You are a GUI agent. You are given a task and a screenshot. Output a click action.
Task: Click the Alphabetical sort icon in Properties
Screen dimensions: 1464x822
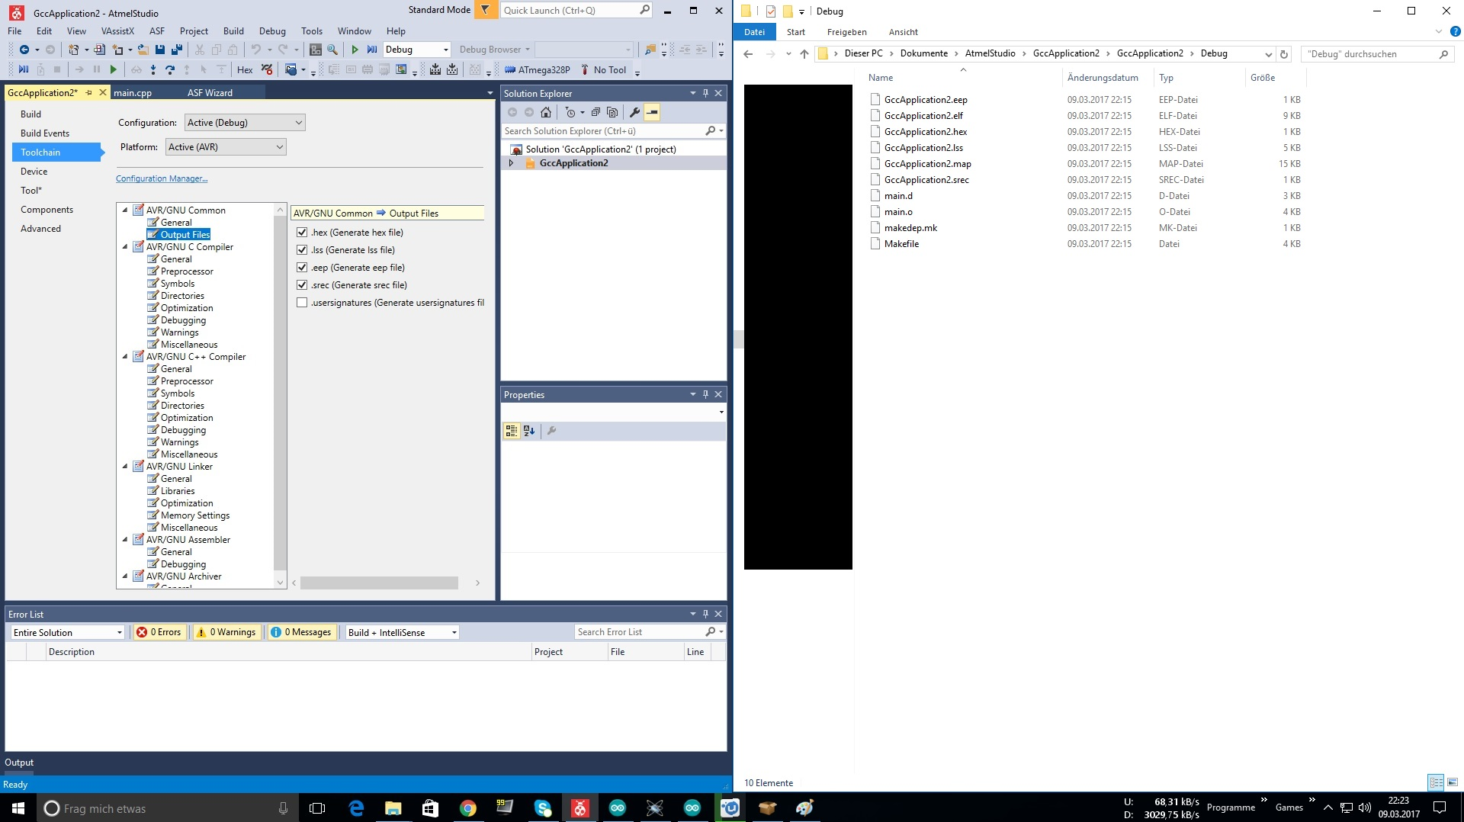(529, 431)
